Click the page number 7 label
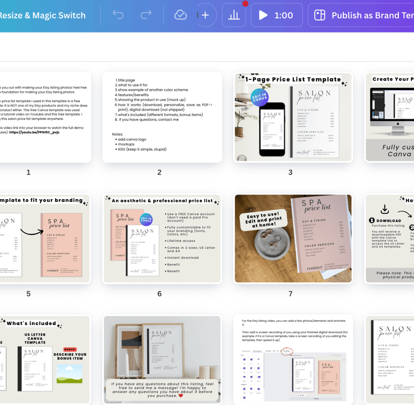Viewport: 414px width, 405px height. click(291, 294)
